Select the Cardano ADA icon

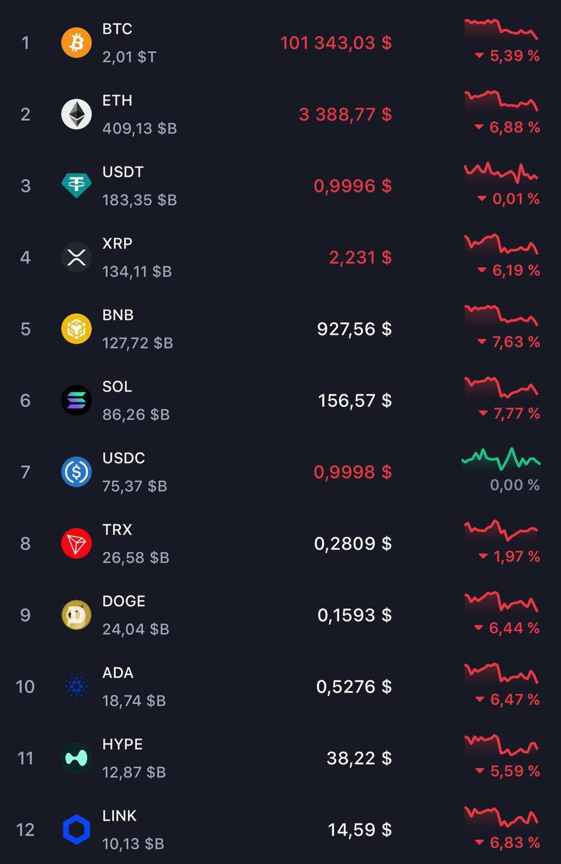pos(76,686)
